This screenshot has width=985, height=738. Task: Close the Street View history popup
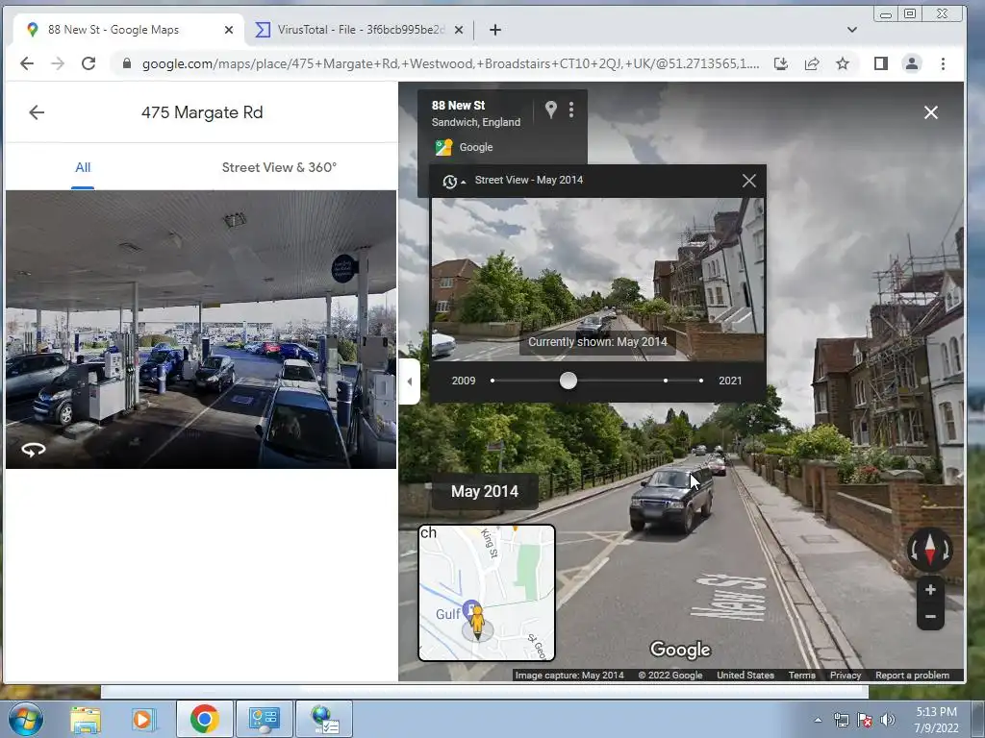point(748,181)
